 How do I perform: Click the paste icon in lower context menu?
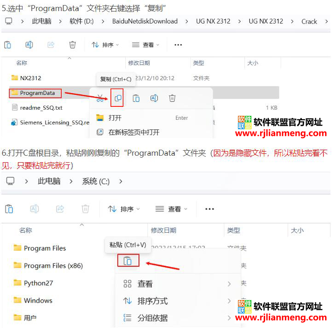(127, 261)
